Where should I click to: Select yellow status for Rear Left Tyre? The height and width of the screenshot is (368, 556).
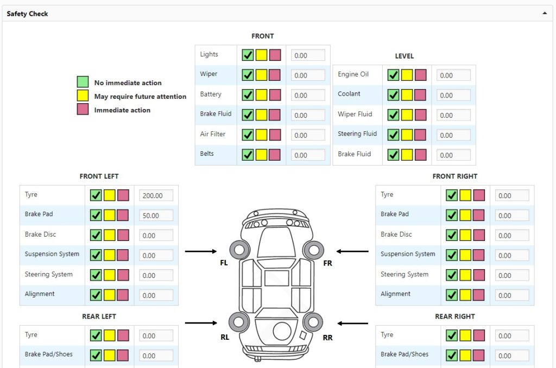(x=109, y=335)
